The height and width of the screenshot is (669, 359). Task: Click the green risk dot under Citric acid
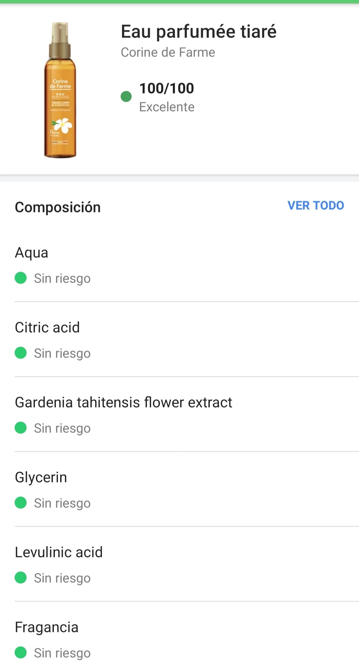21,353
